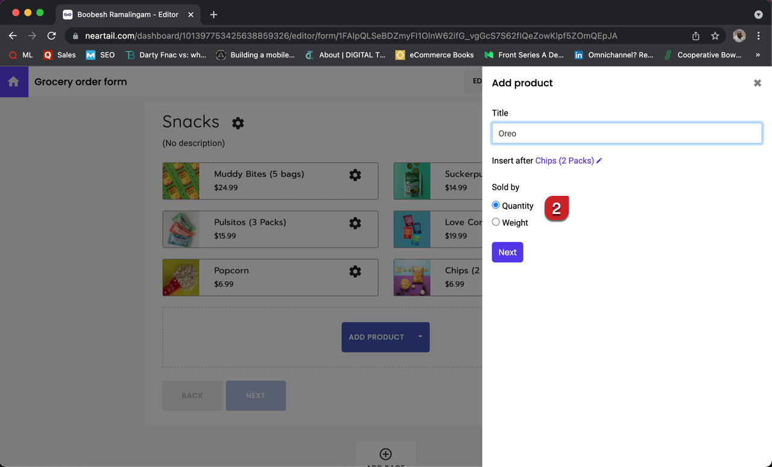Click pencil icon beside Chips (2 Packs)

tap(600, 161)
